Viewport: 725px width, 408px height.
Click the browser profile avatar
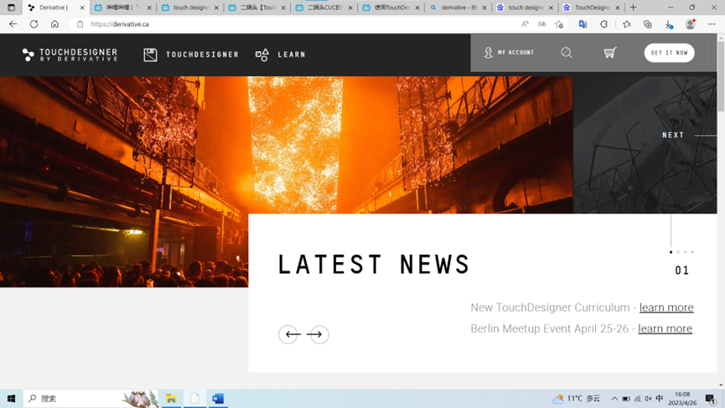[x=691, y=24]
